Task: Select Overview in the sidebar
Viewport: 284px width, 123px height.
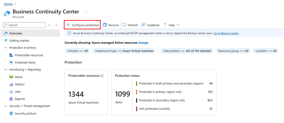Action: [30, 33]
